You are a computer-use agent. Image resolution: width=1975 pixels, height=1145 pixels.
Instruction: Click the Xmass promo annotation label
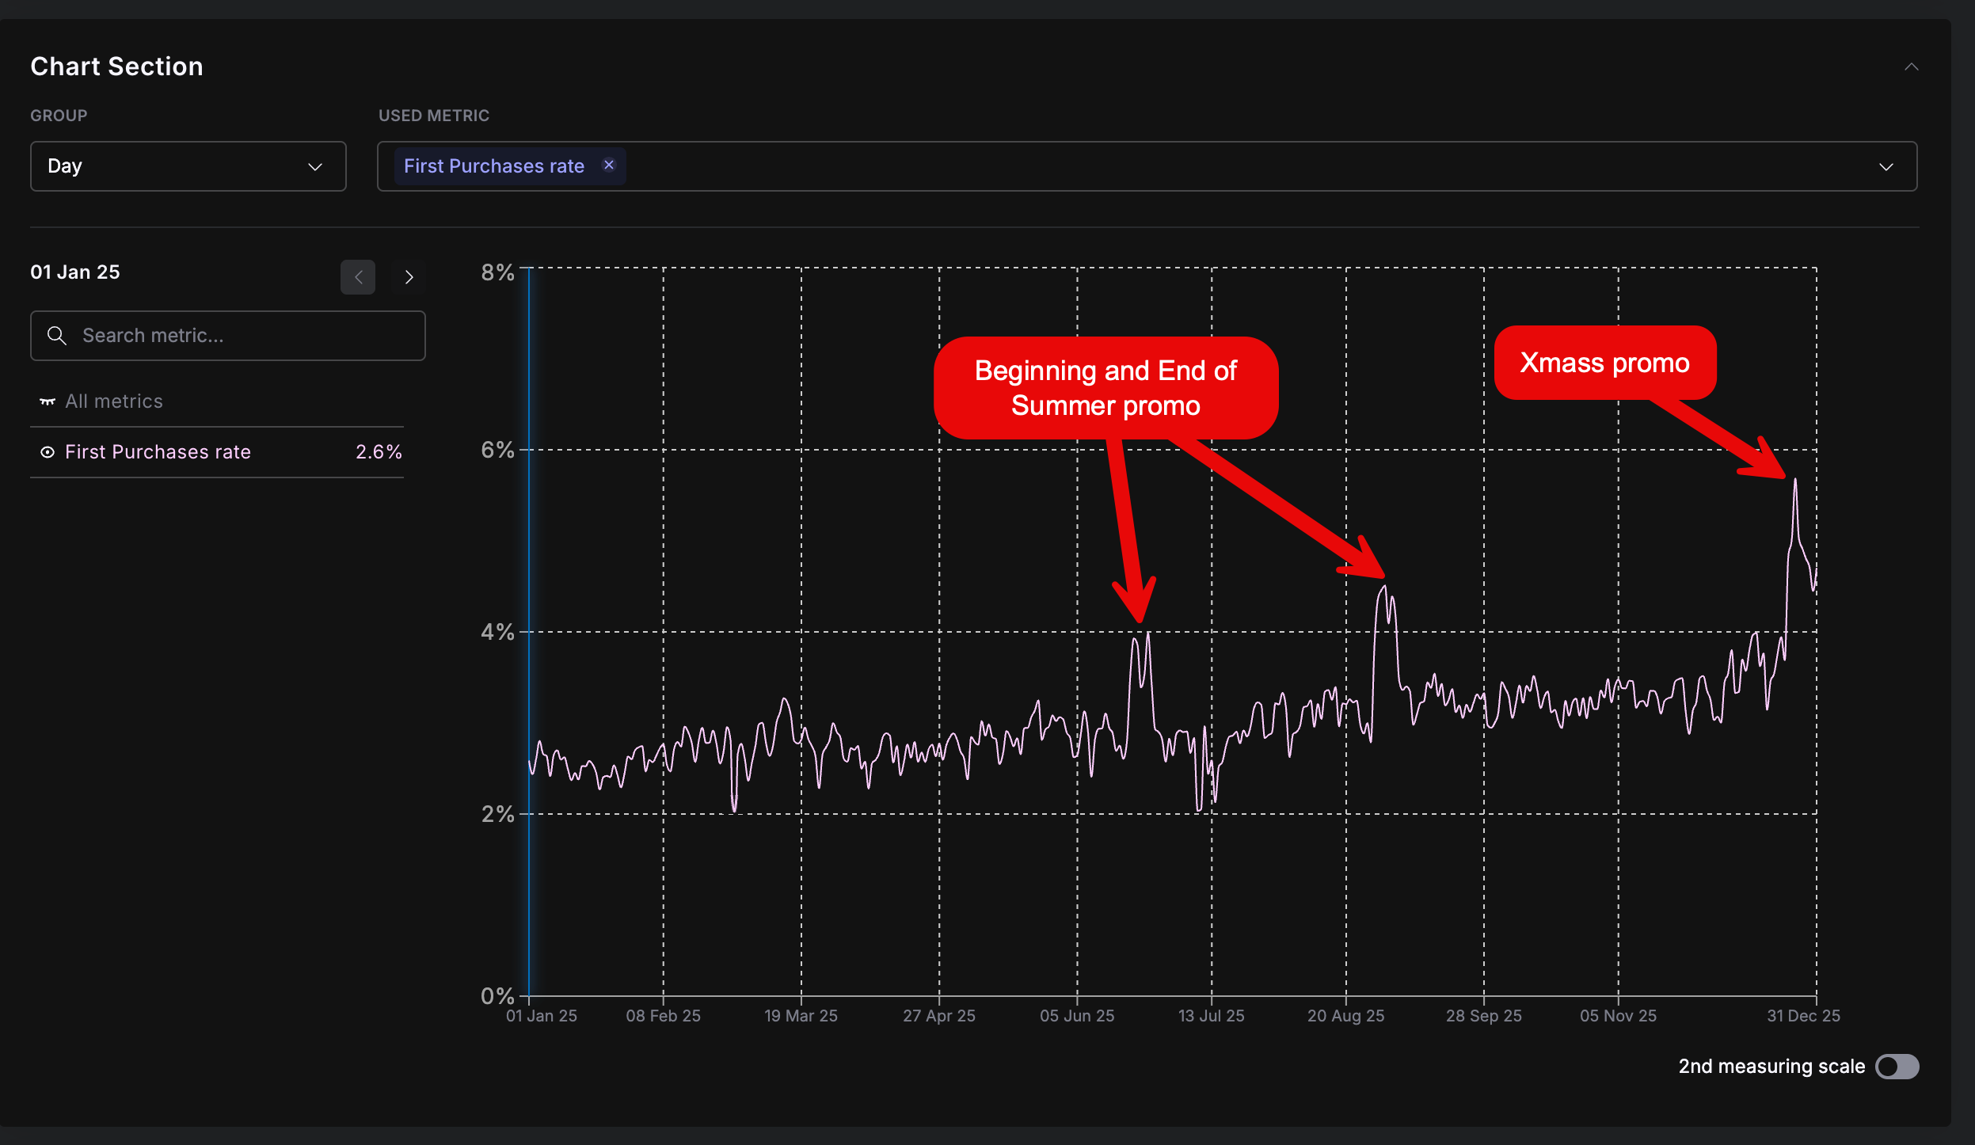click(1604, 363)
